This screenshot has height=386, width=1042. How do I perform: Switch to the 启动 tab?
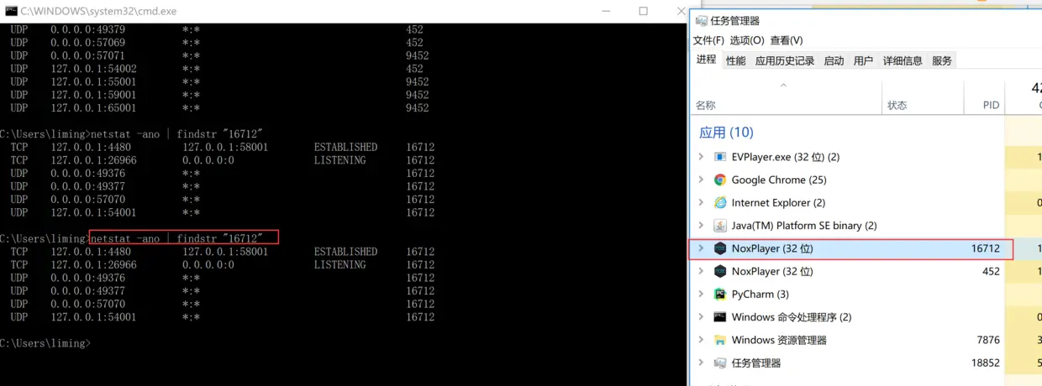[x=834, y=60]
